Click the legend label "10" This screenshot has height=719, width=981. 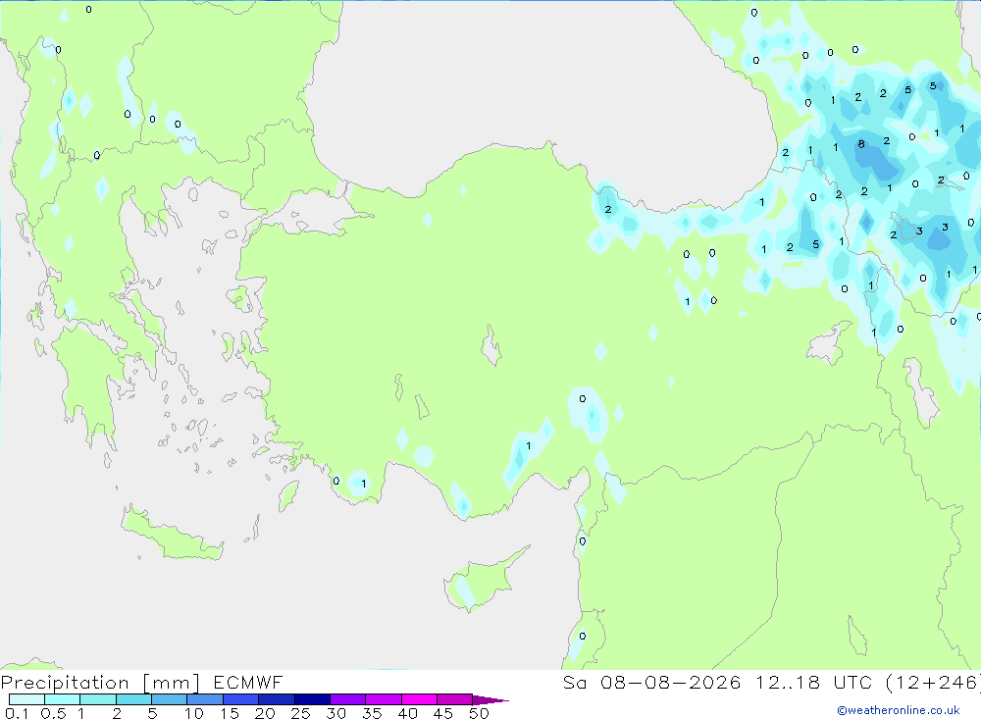tap(194, 713)
